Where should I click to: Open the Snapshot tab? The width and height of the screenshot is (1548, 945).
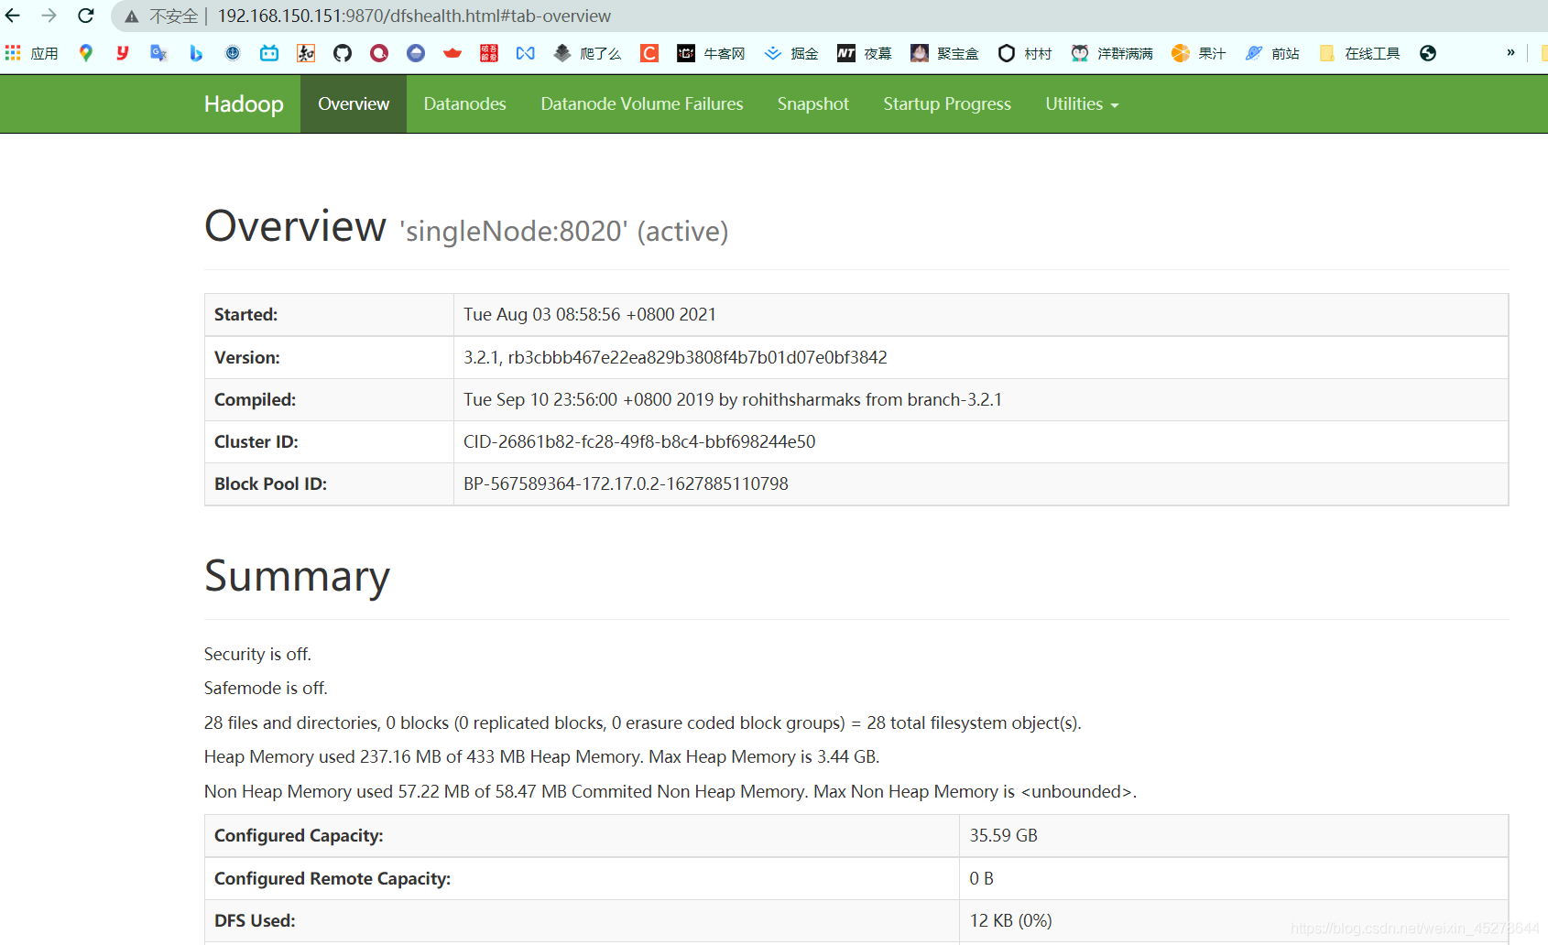click(x=813, y=103)
